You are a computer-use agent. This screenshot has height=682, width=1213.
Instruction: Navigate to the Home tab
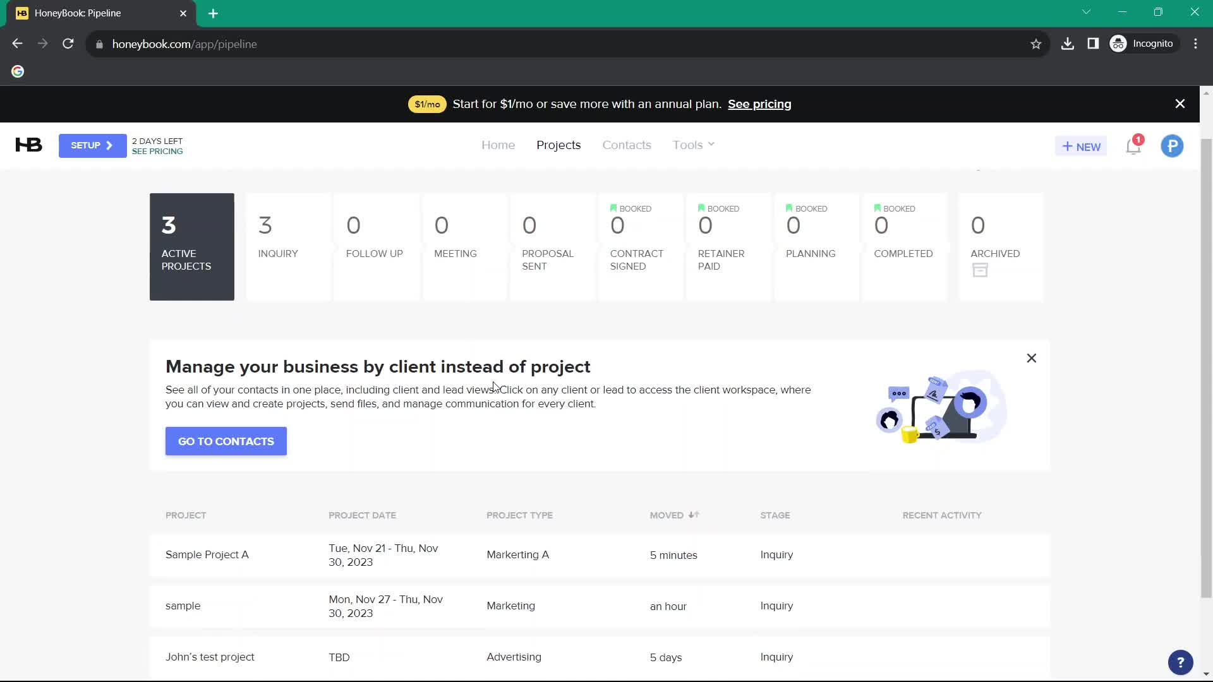pyautogui.click(x=498, y=145)
